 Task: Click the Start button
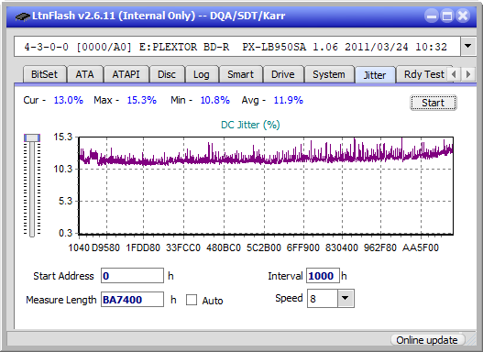434,103
